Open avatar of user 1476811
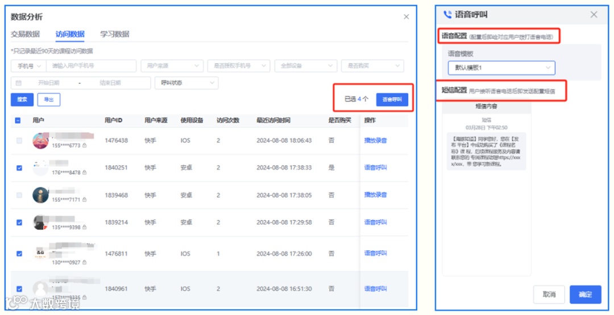The image size is (614, 315). tap(40, 254)
